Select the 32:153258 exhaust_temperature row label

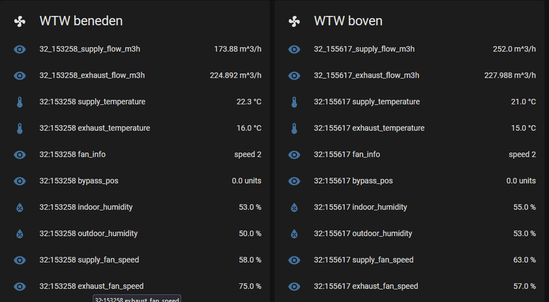(x=95, y=128)
